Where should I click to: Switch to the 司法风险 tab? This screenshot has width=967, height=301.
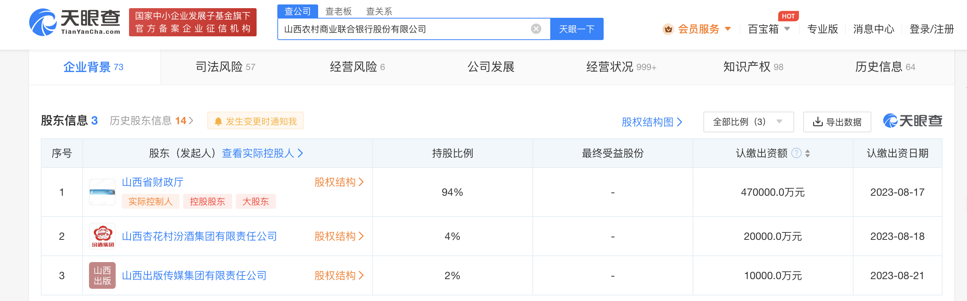(225, 67)
